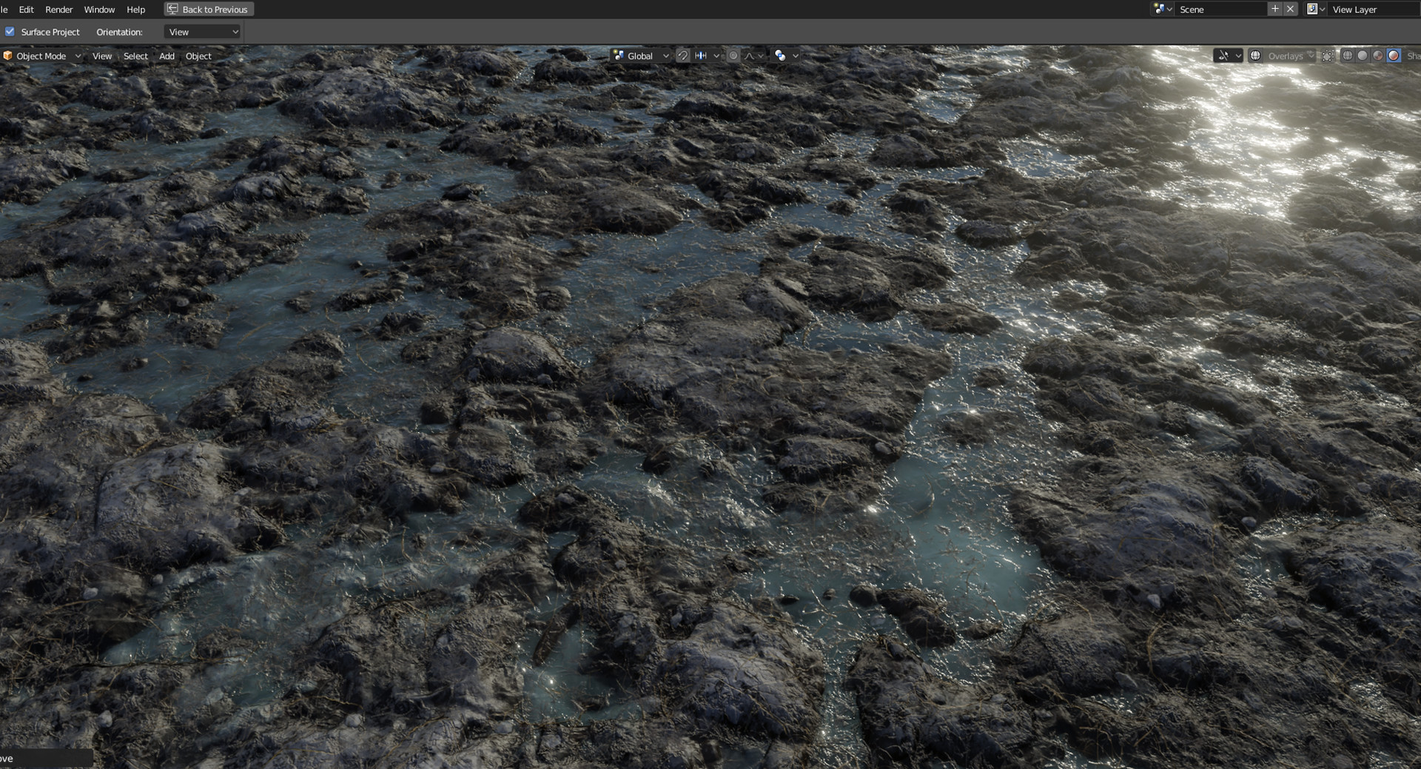Toggle the Surface Project checkbox

coord(10,32)
